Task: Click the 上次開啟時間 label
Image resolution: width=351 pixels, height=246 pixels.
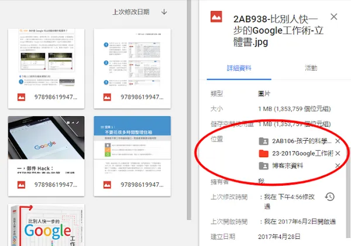Action: tap(229, 221)
